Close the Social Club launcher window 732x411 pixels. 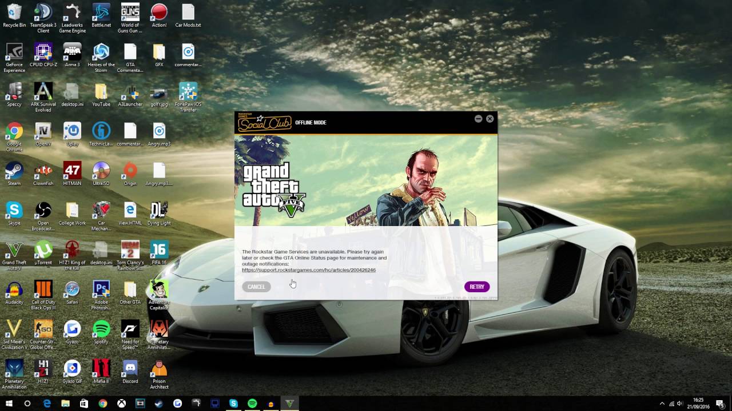(x=490, y=119)
